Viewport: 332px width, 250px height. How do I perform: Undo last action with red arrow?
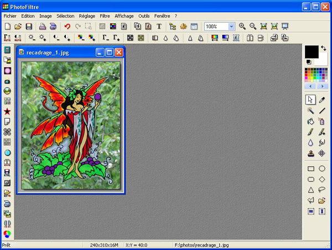coord(68,26)
